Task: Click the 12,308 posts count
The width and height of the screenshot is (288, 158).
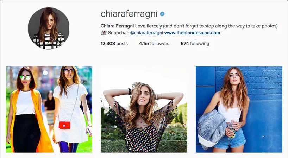Action: [114, 44]
